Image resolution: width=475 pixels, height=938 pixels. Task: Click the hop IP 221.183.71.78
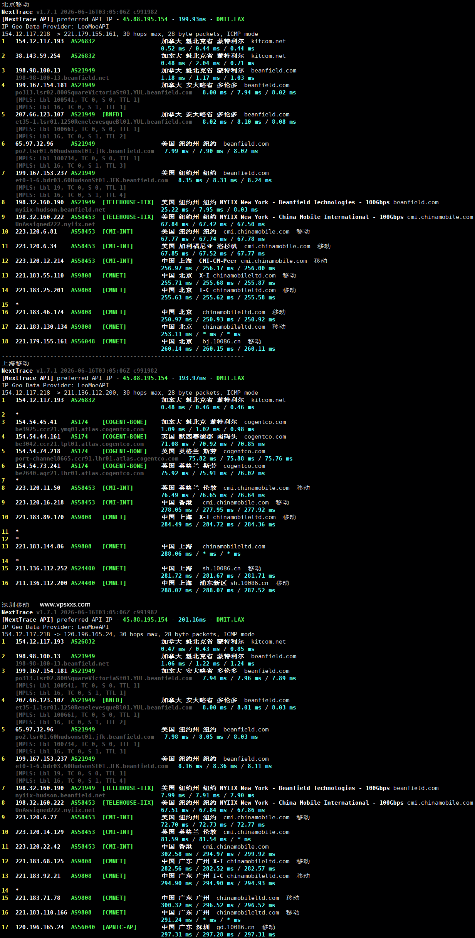pyautogui.click(x=38, y=898)
